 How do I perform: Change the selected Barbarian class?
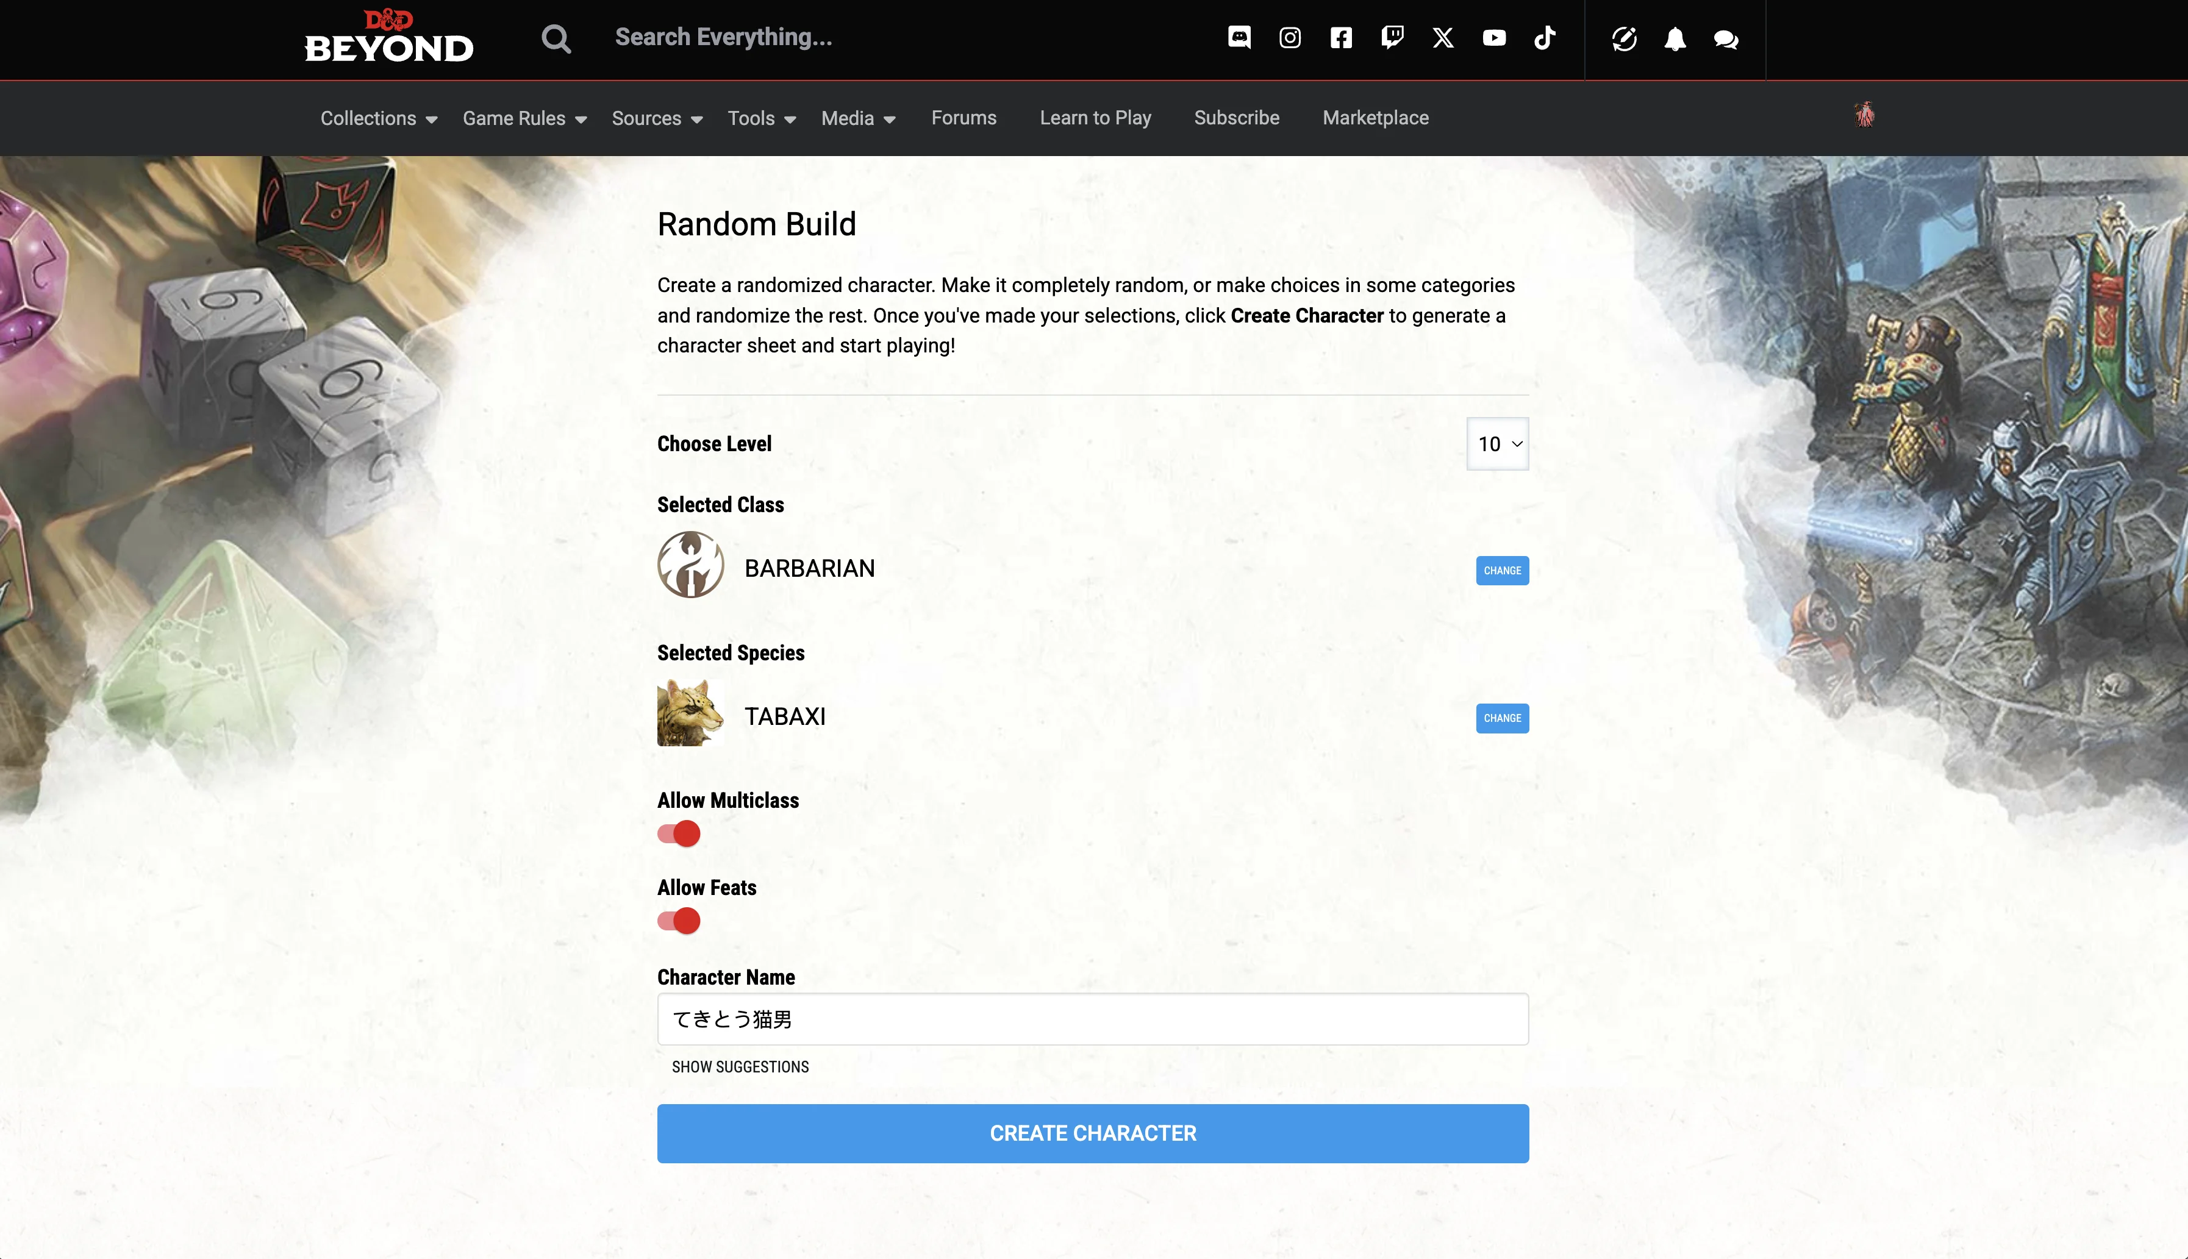pyautogui.click(x=1502, y=571)
